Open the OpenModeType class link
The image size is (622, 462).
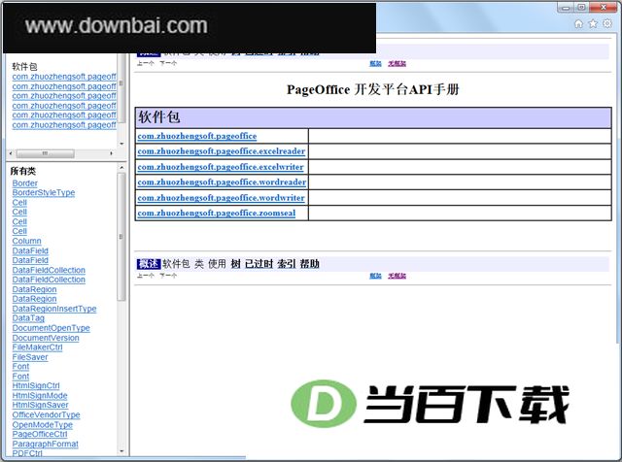43,425
